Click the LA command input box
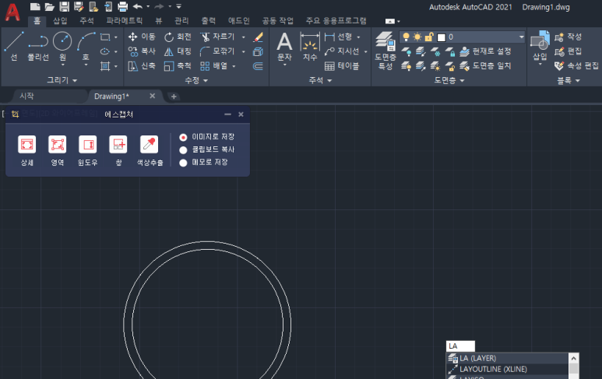Viewport: 602px width, 379px height. 460,346
